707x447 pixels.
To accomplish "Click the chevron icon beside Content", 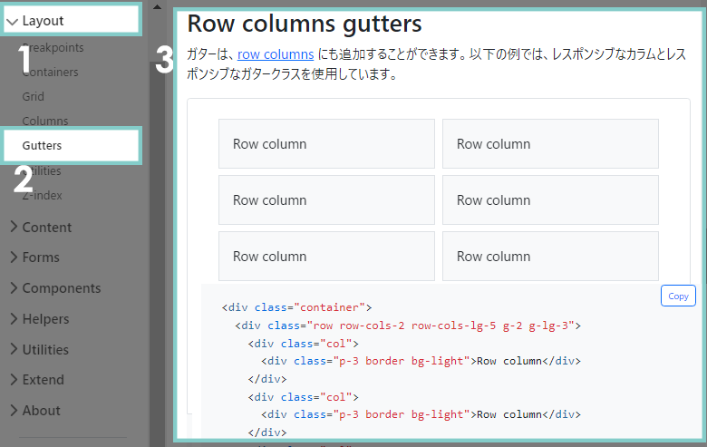I will 14,227.
